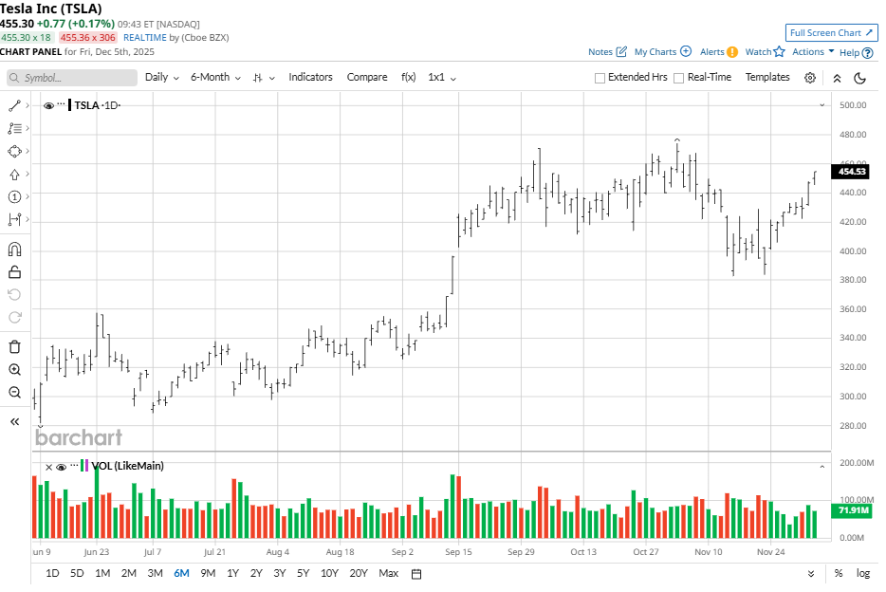This screenshot has height=592, width=886.
Task: Click the TSLA series color swatch
Action: coord(69,105)
